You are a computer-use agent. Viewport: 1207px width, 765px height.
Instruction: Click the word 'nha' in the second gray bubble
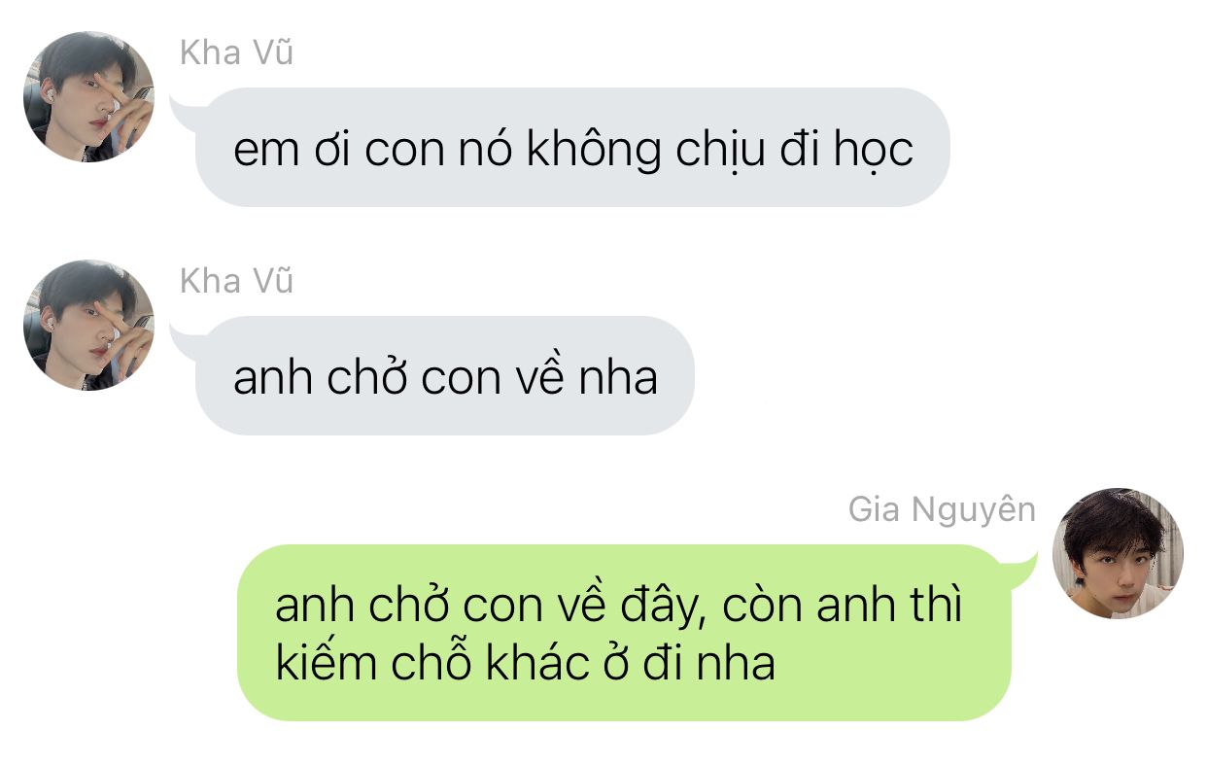pyautogui.click(x=618, y=377)
